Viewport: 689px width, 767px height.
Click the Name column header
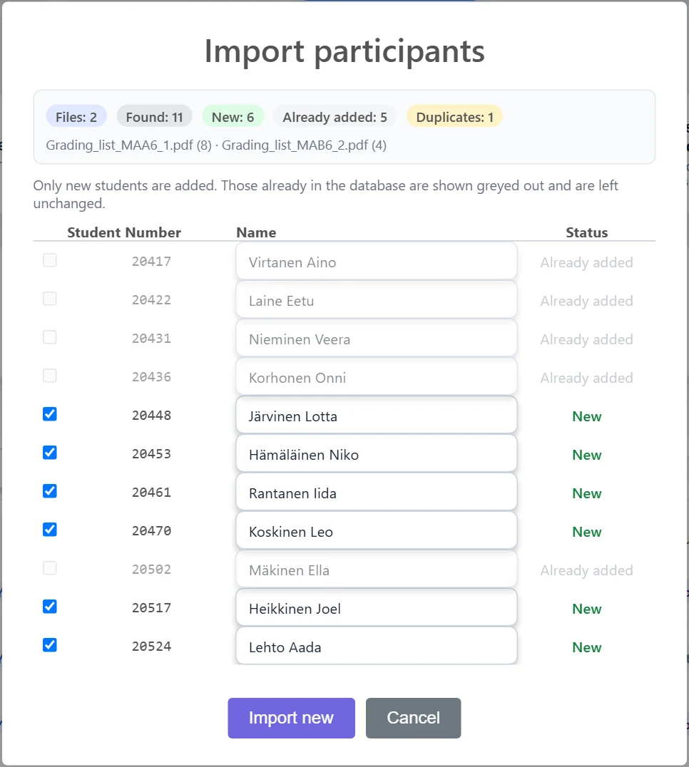[256, 232]
